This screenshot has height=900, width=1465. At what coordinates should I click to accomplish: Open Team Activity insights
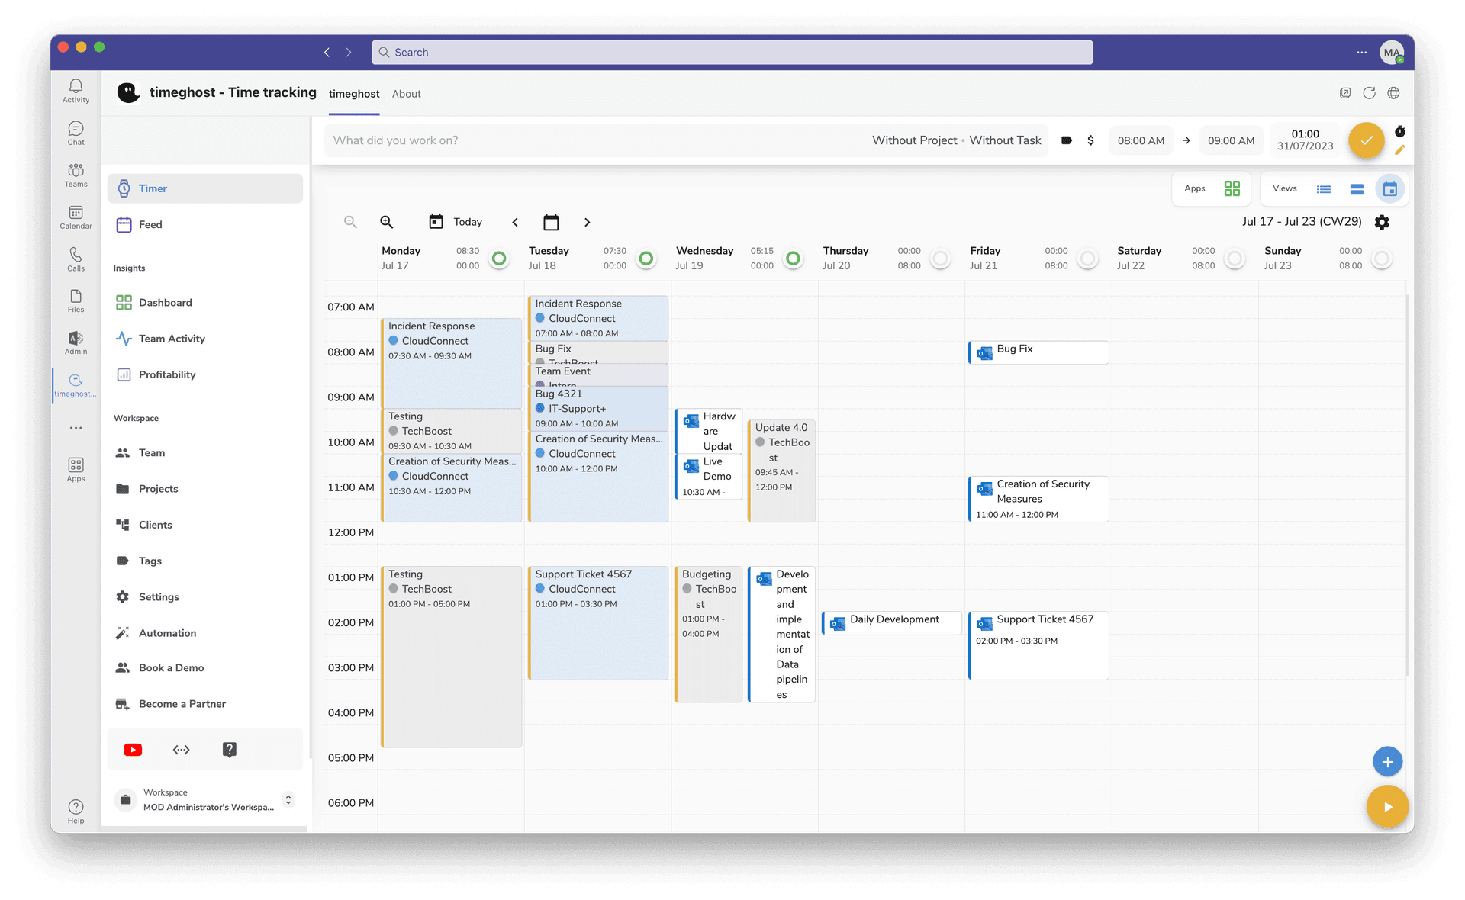point(171,338)
